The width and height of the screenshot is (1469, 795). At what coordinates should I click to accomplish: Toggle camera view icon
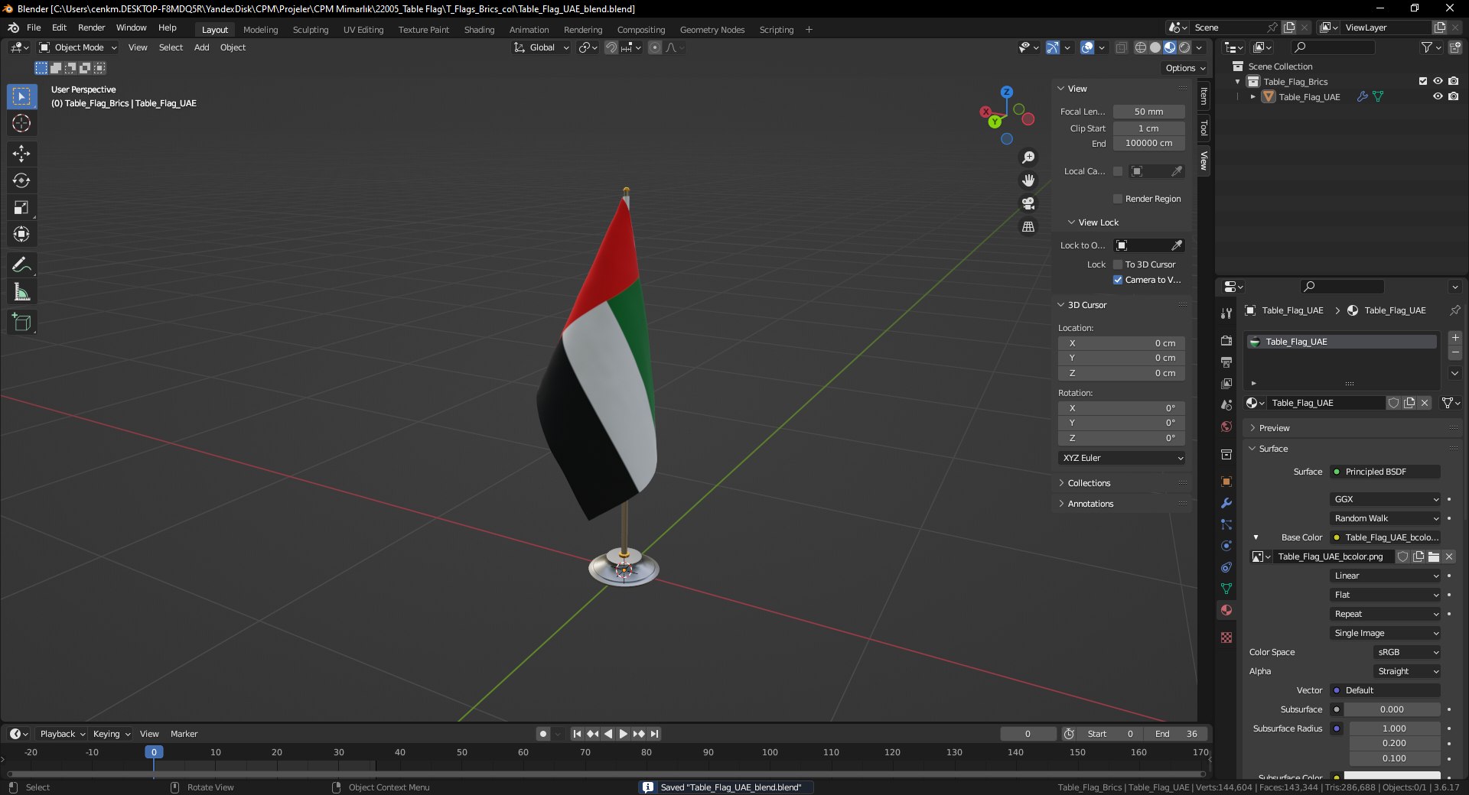(x=1028, y=203)
